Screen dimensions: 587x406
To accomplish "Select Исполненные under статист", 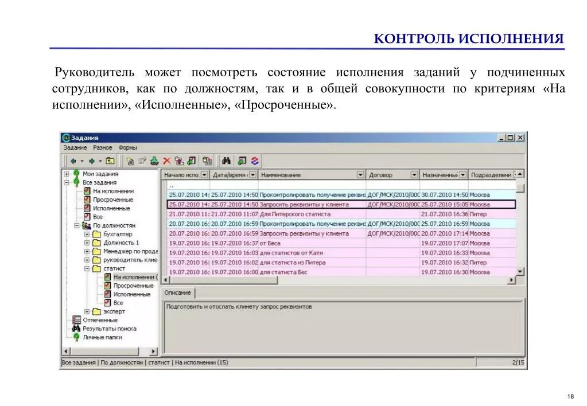I will pos(132,295).
